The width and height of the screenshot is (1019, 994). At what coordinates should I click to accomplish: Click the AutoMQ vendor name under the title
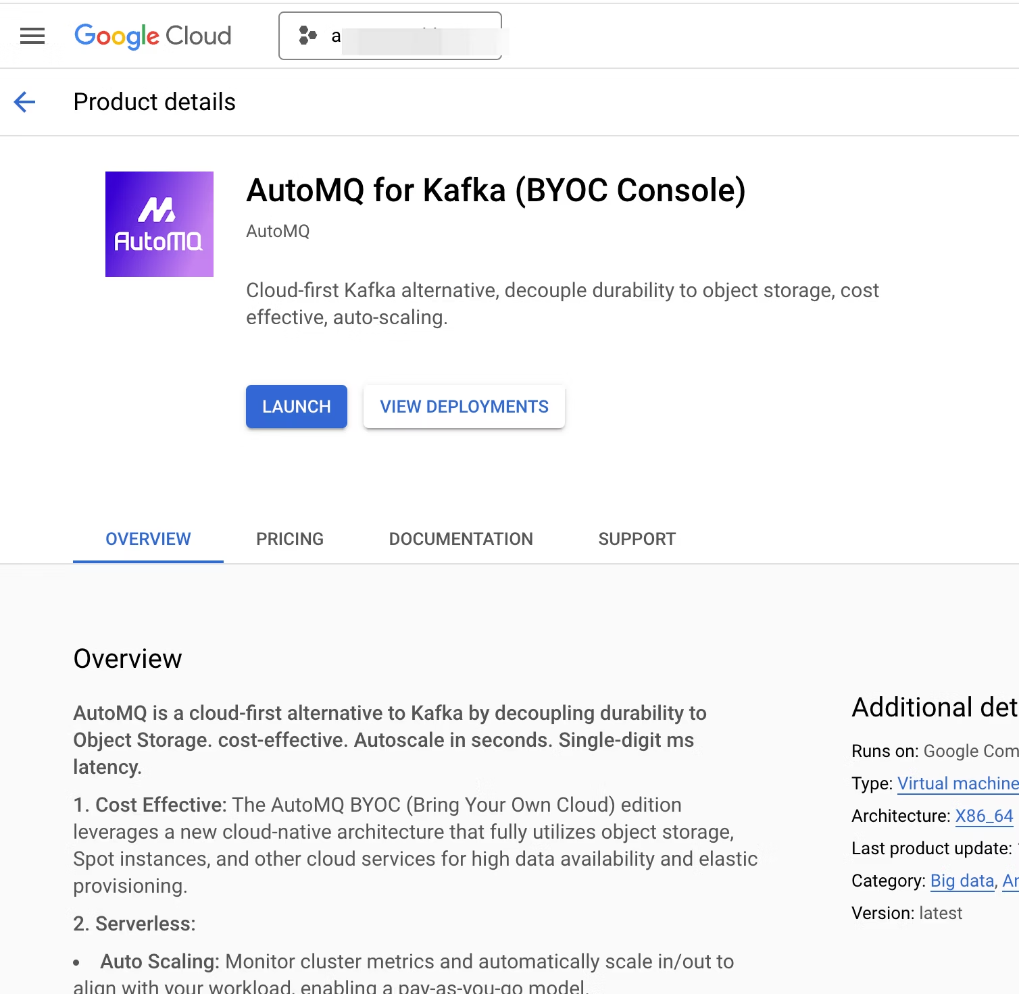pyautogui.click(x=278, y=231)
